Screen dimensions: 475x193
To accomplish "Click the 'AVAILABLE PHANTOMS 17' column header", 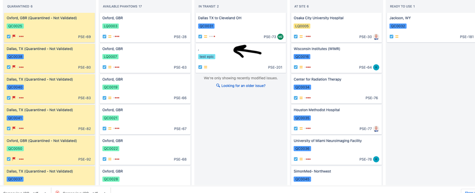I will (x=122, y=6).
